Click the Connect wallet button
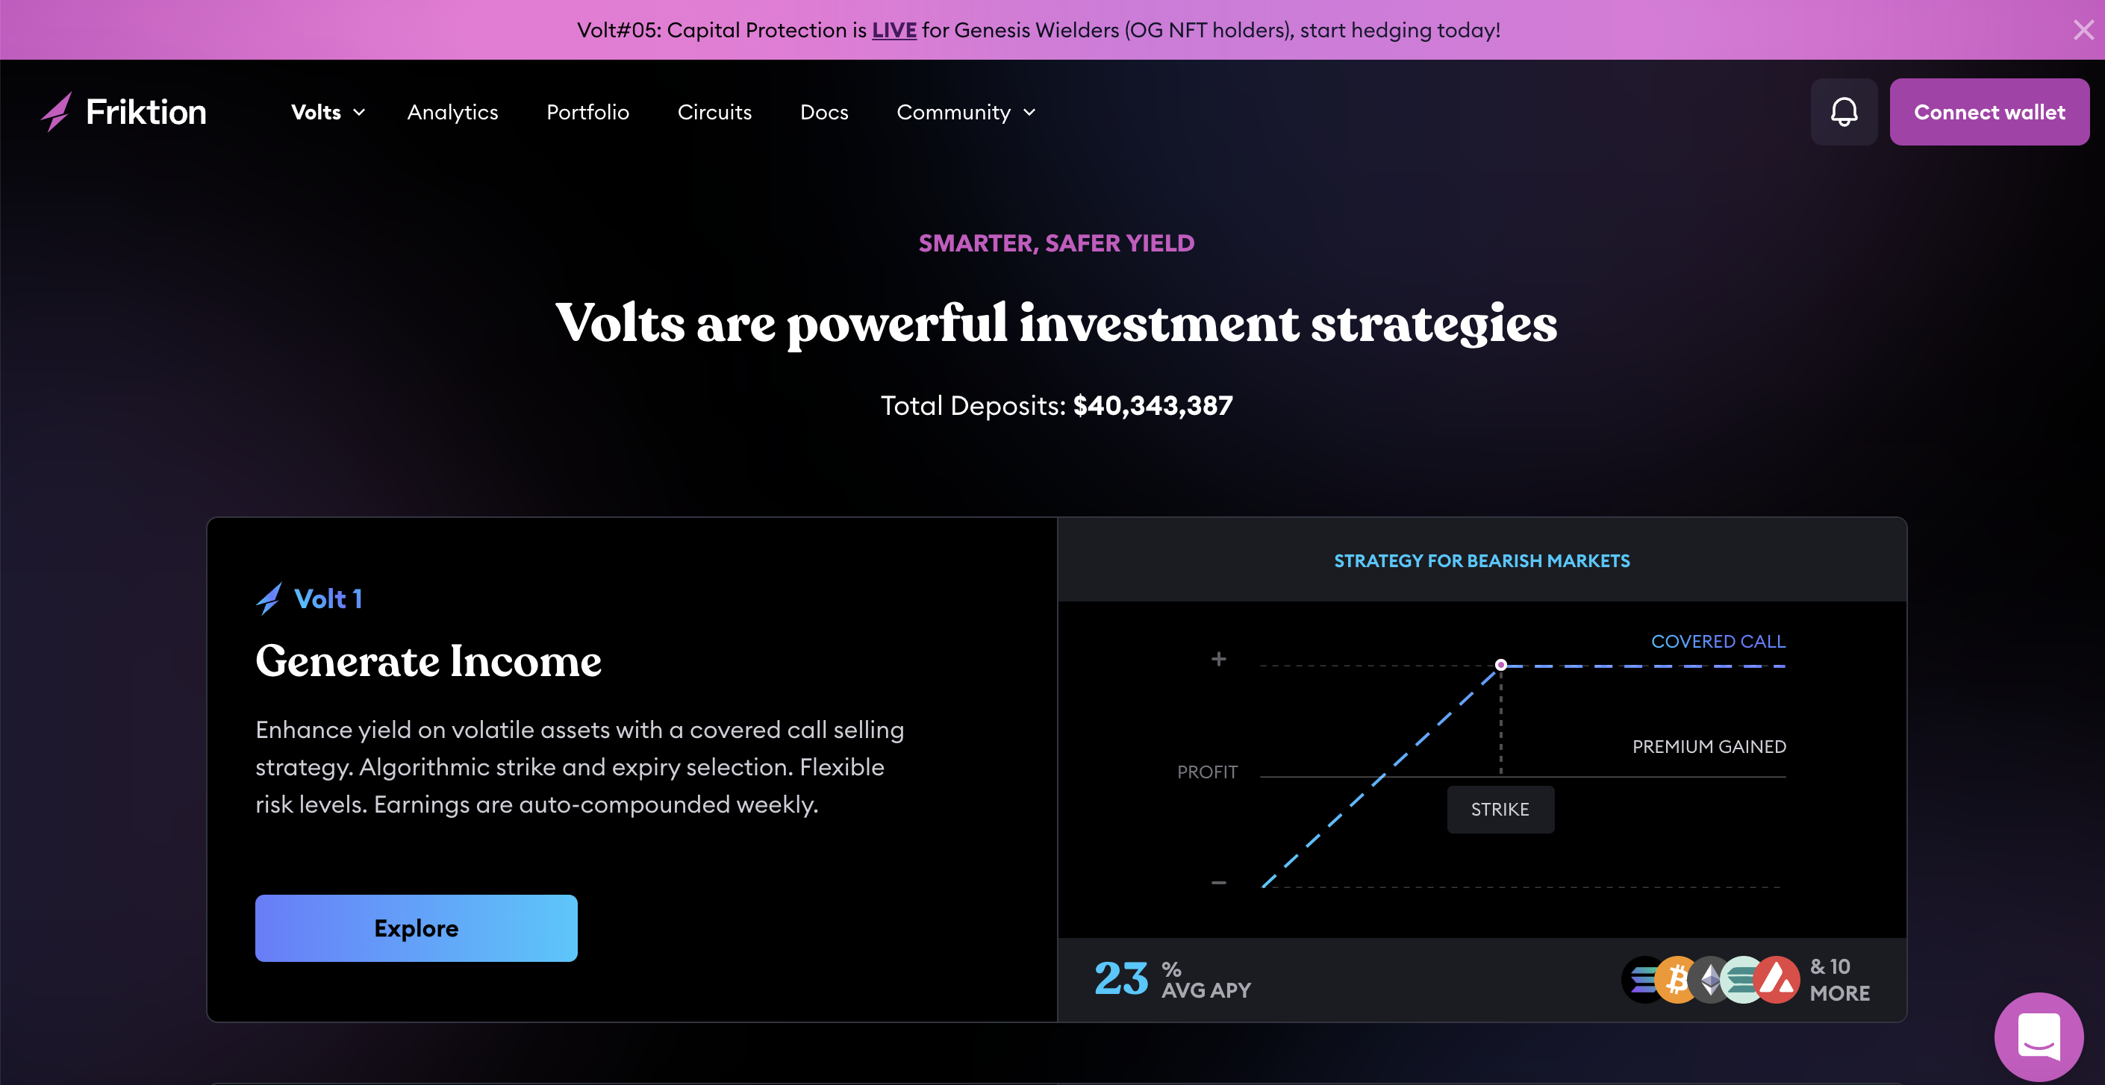 pos(1989,112)
